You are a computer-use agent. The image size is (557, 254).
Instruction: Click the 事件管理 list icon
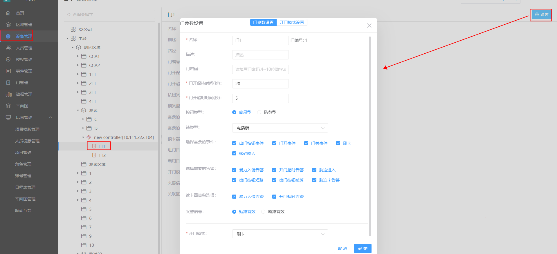(8, 71)
